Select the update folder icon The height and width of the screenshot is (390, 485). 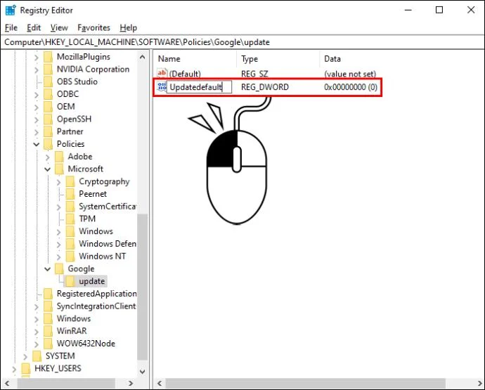pos(70,281)
